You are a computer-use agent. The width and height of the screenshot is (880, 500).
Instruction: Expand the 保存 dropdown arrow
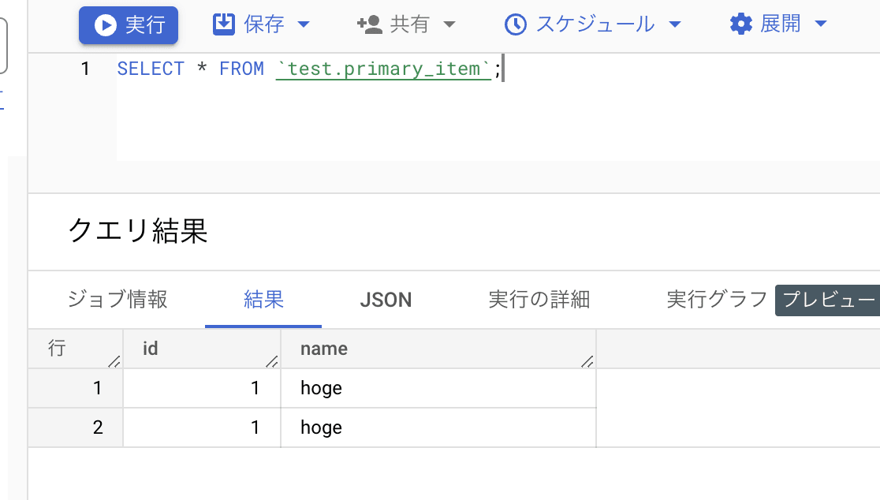tap(304, 24)
